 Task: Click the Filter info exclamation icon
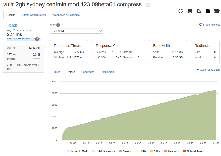[58, 25]
